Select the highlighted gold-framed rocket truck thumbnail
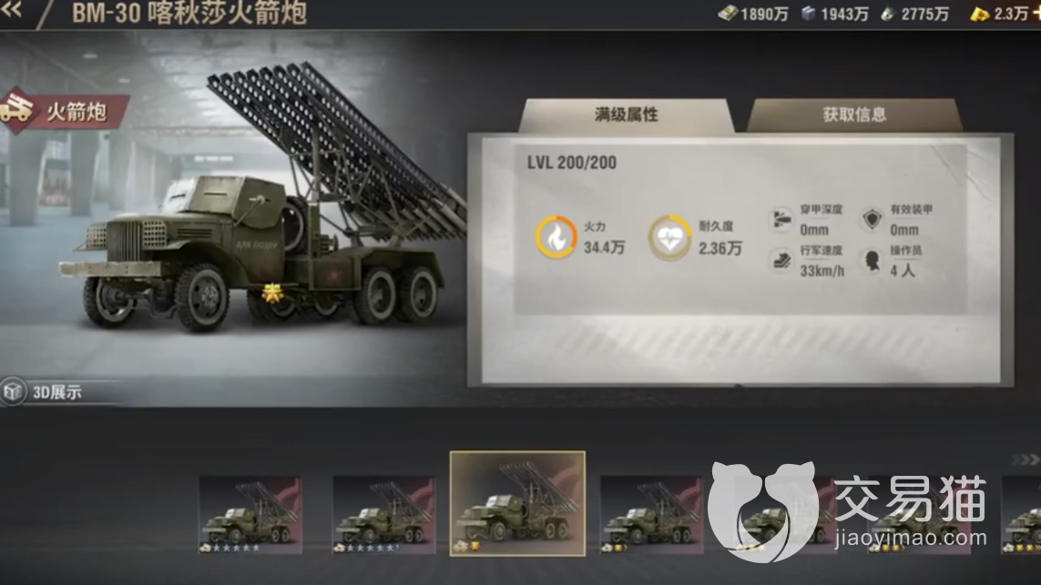The height and width of the screenshot is (585, 1041). pos(518,503)
